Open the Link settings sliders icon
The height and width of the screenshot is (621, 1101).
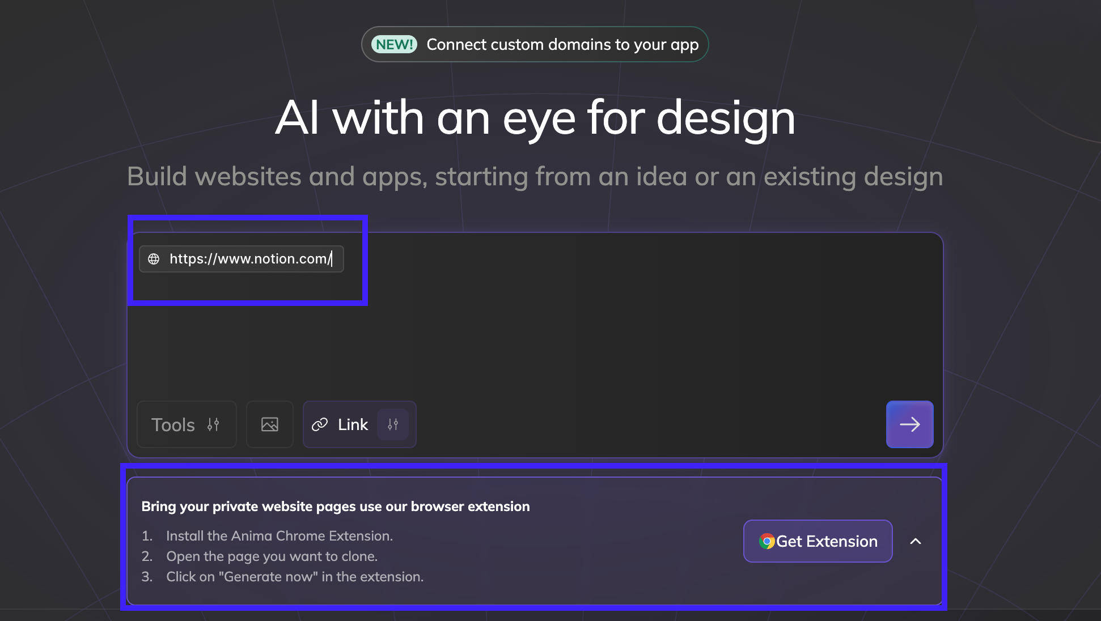coord(393,424)
